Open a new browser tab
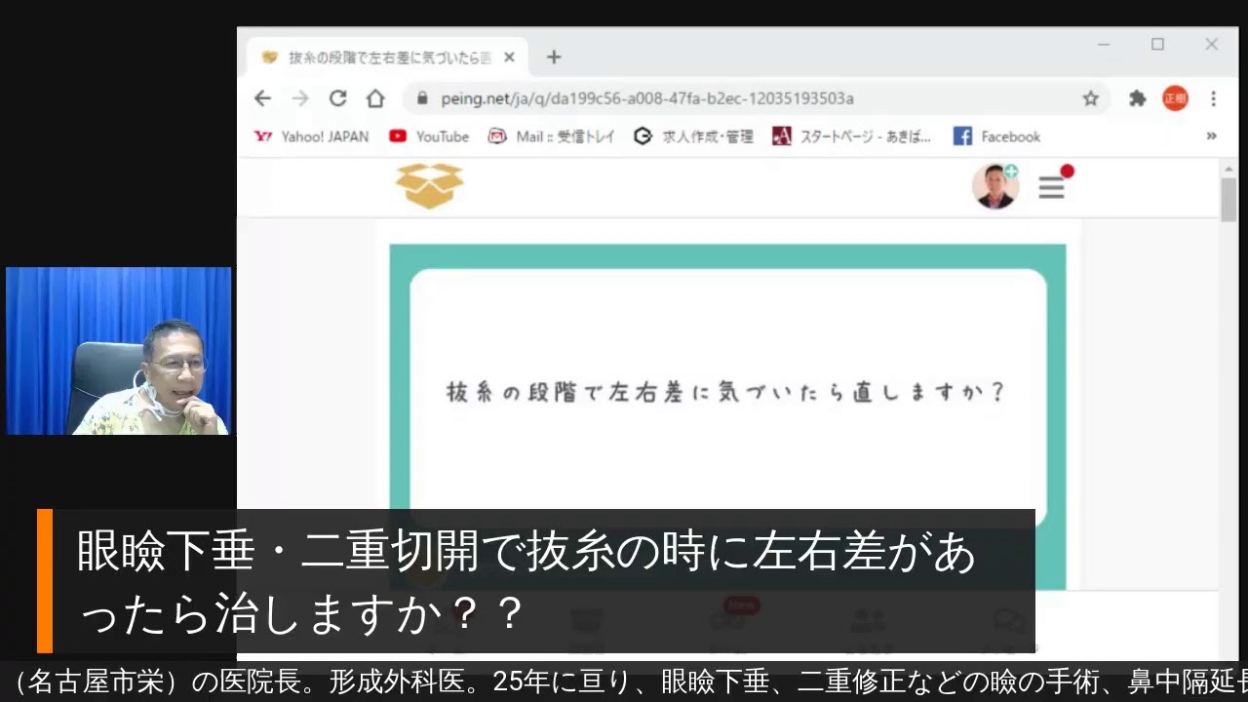This screenshot has width=1248, height=702. pyautogui.click(x=554, y=58)
